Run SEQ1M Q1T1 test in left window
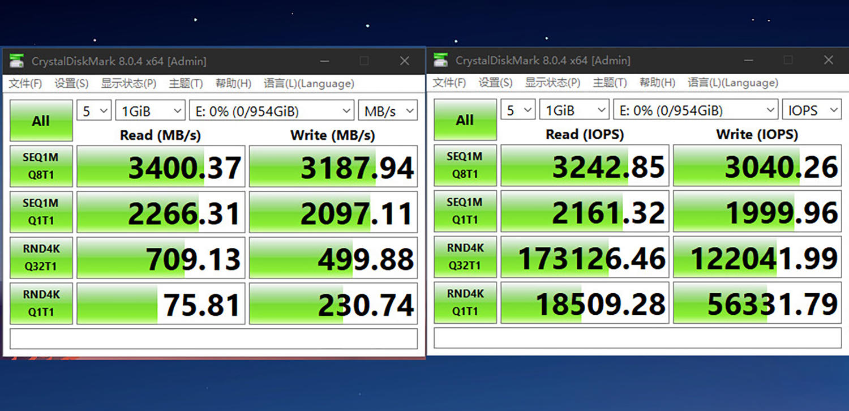849x411 pixels. pos(41,212)
